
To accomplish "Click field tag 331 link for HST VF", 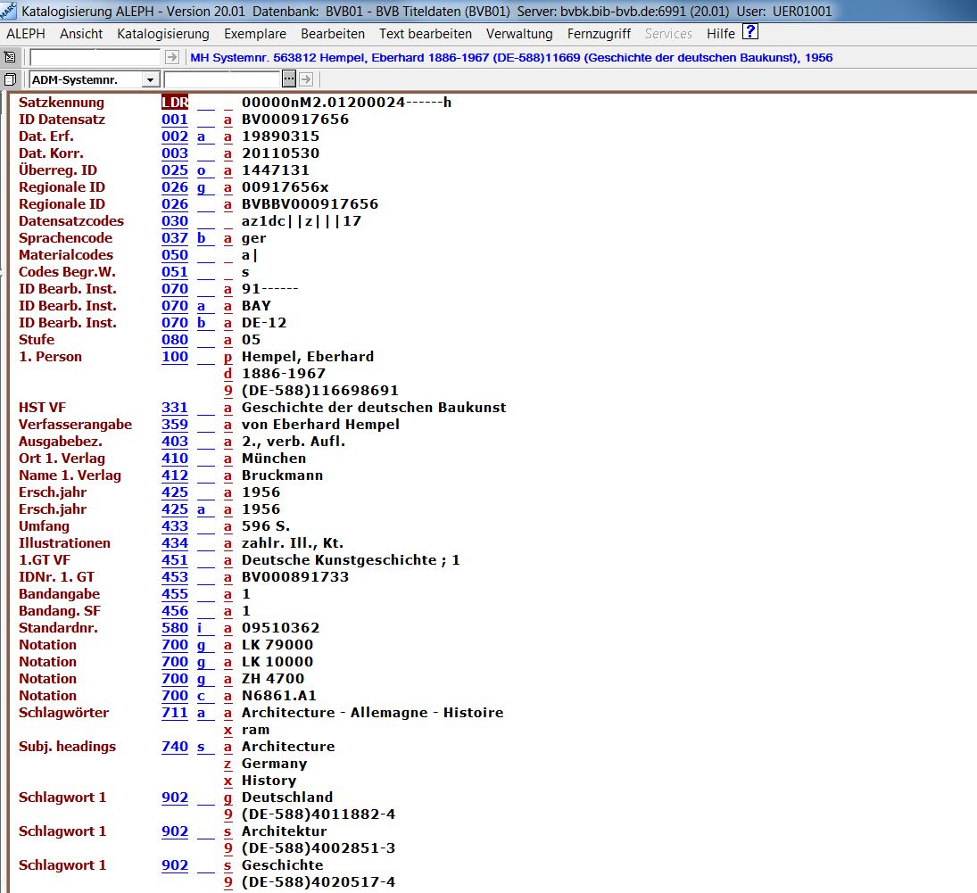I will 175,408.
